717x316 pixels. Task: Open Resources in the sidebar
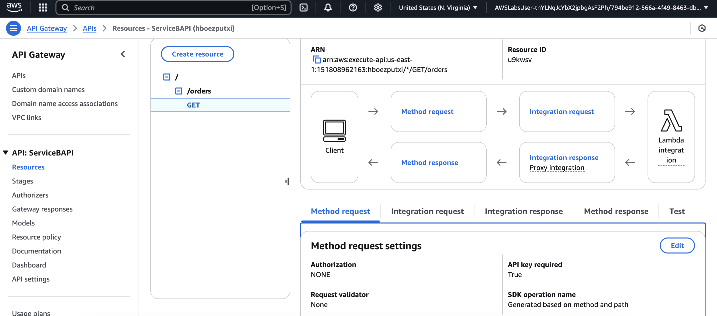(28, 167)
